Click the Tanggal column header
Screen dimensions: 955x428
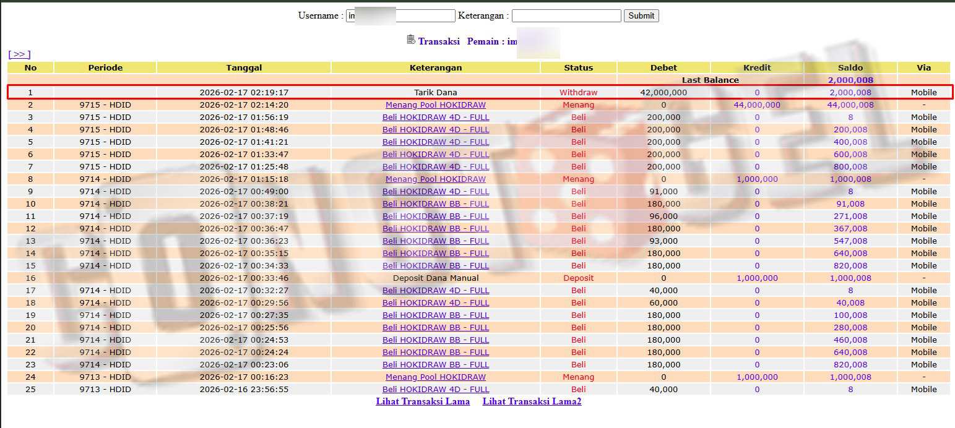coord(244,67)
